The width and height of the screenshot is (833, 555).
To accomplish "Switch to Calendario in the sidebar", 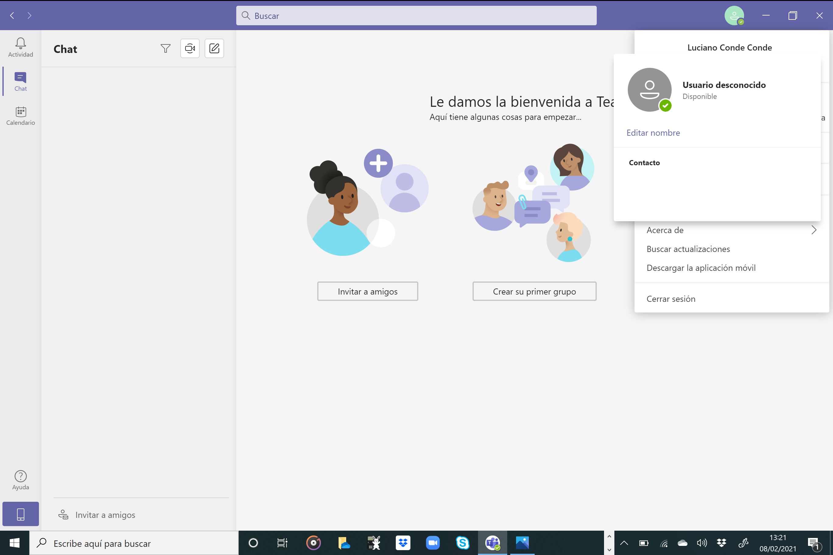I will click(20, 115).
